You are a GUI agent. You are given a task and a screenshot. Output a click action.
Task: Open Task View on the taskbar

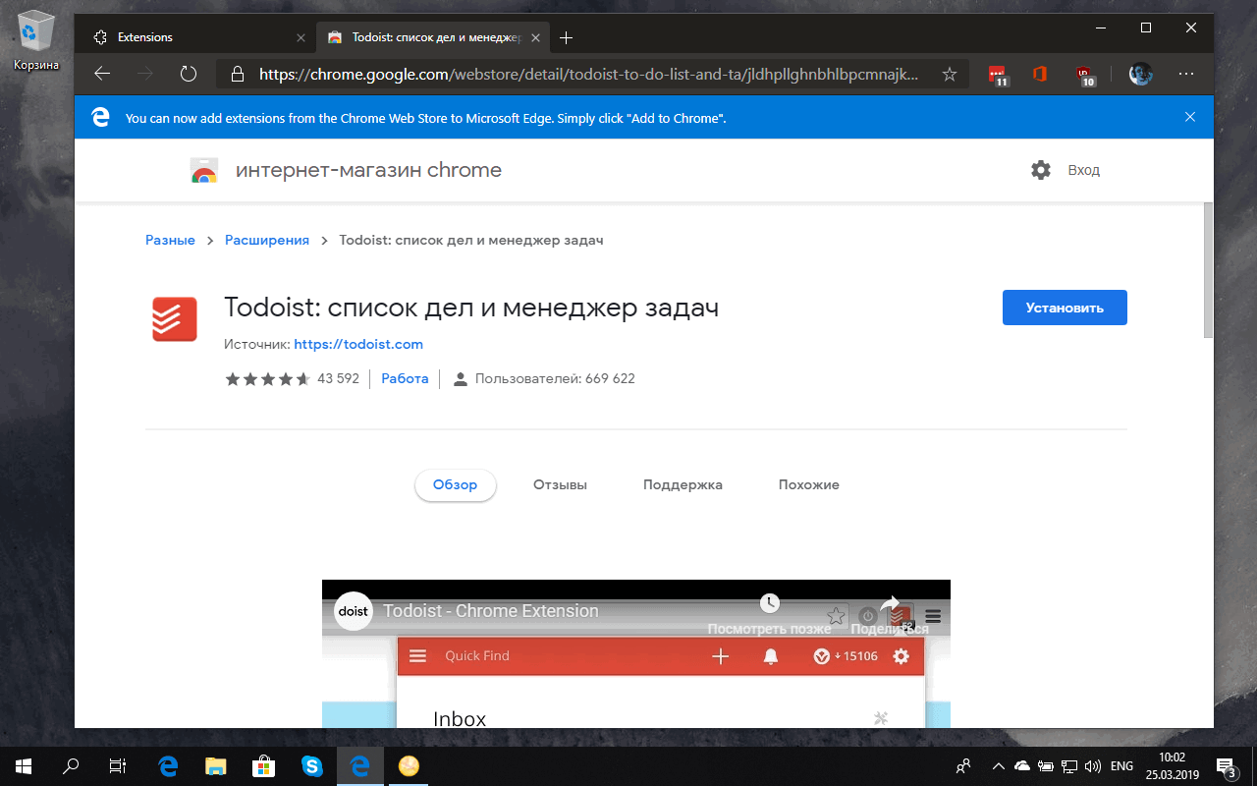click(x=118, y=766)
